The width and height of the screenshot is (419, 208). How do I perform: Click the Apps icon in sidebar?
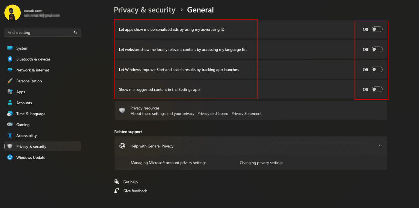[10, 92]
